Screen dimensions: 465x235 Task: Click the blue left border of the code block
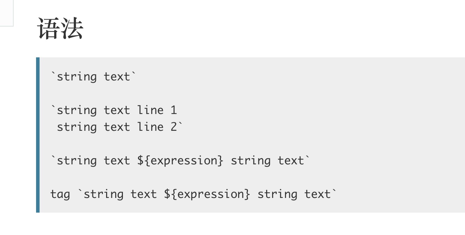point(38,135)
